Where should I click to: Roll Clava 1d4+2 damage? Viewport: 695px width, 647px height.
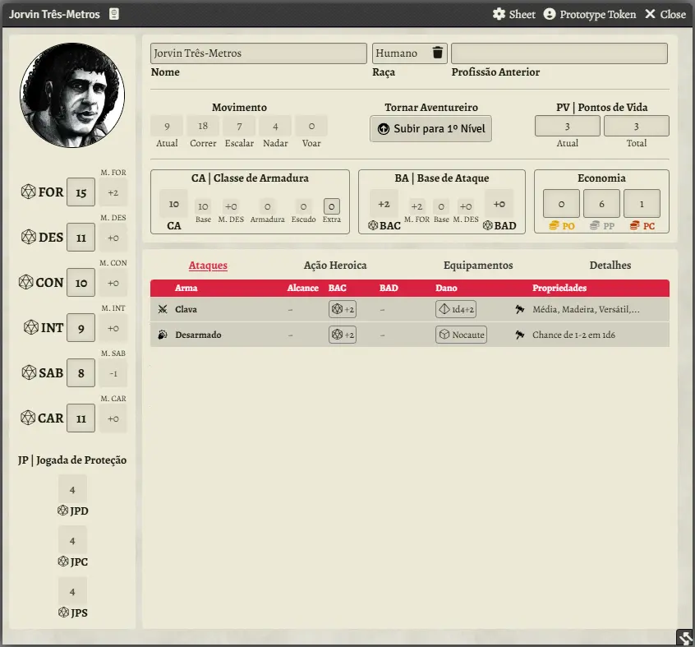coord(456,309)
